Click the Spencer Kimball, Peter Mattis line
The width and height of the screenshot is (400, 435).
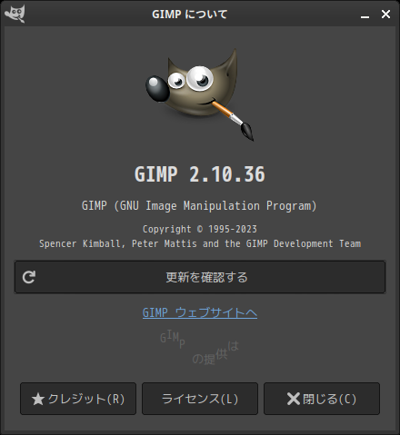click(200, 243)
